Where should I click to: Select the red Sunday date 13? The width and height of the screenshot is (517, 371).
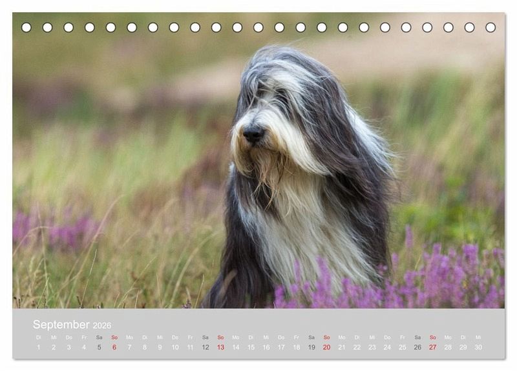(220, 347)
